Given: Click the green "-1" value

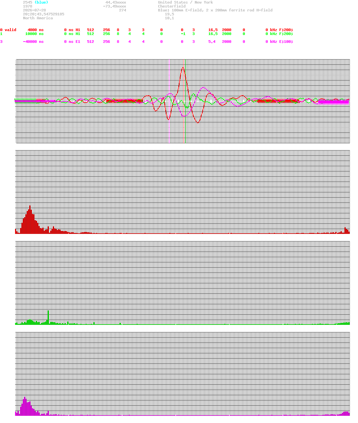Looking at the screenshot, I should 183,34.
